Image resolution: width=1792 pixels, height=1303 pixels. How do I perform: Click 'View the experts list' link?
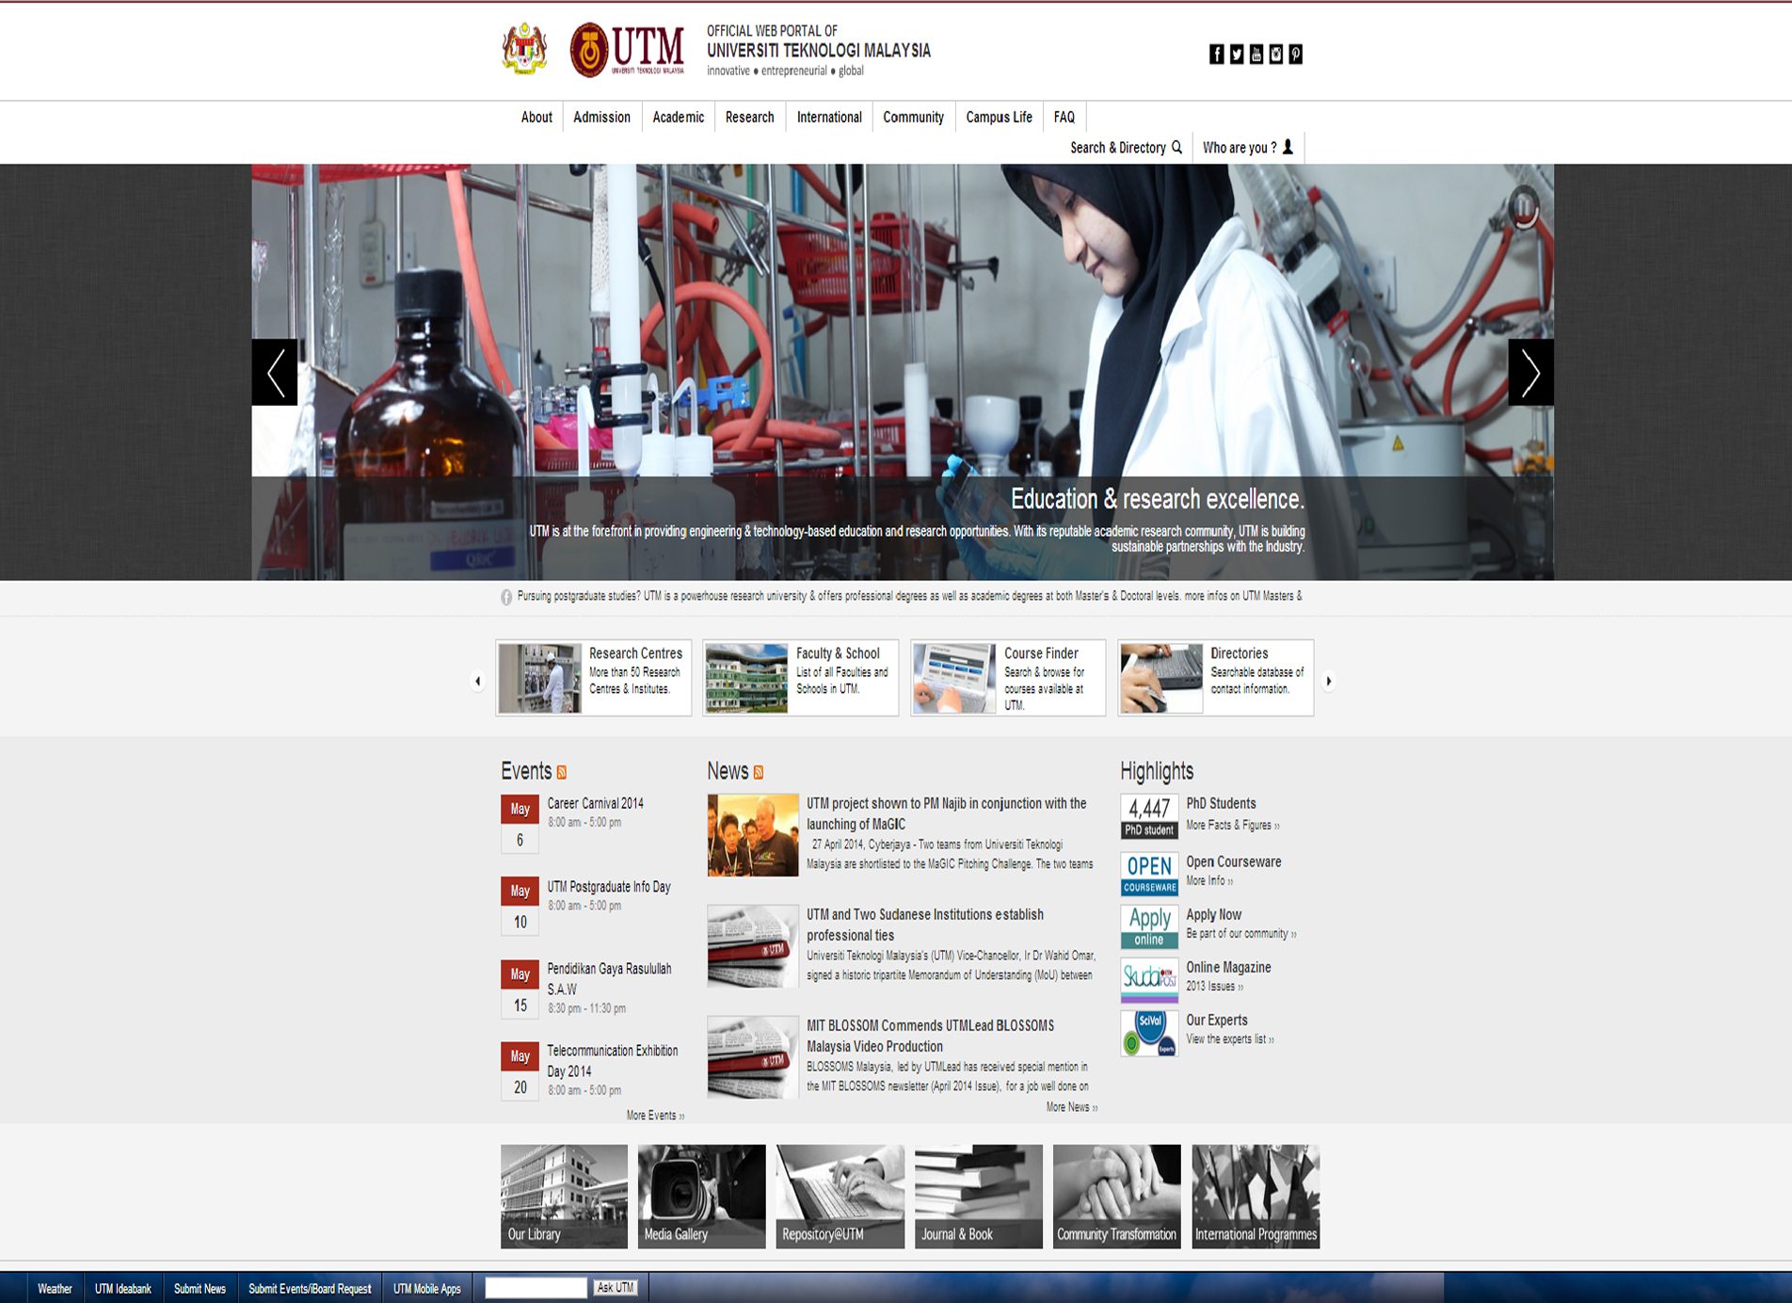(1230, 1039)
